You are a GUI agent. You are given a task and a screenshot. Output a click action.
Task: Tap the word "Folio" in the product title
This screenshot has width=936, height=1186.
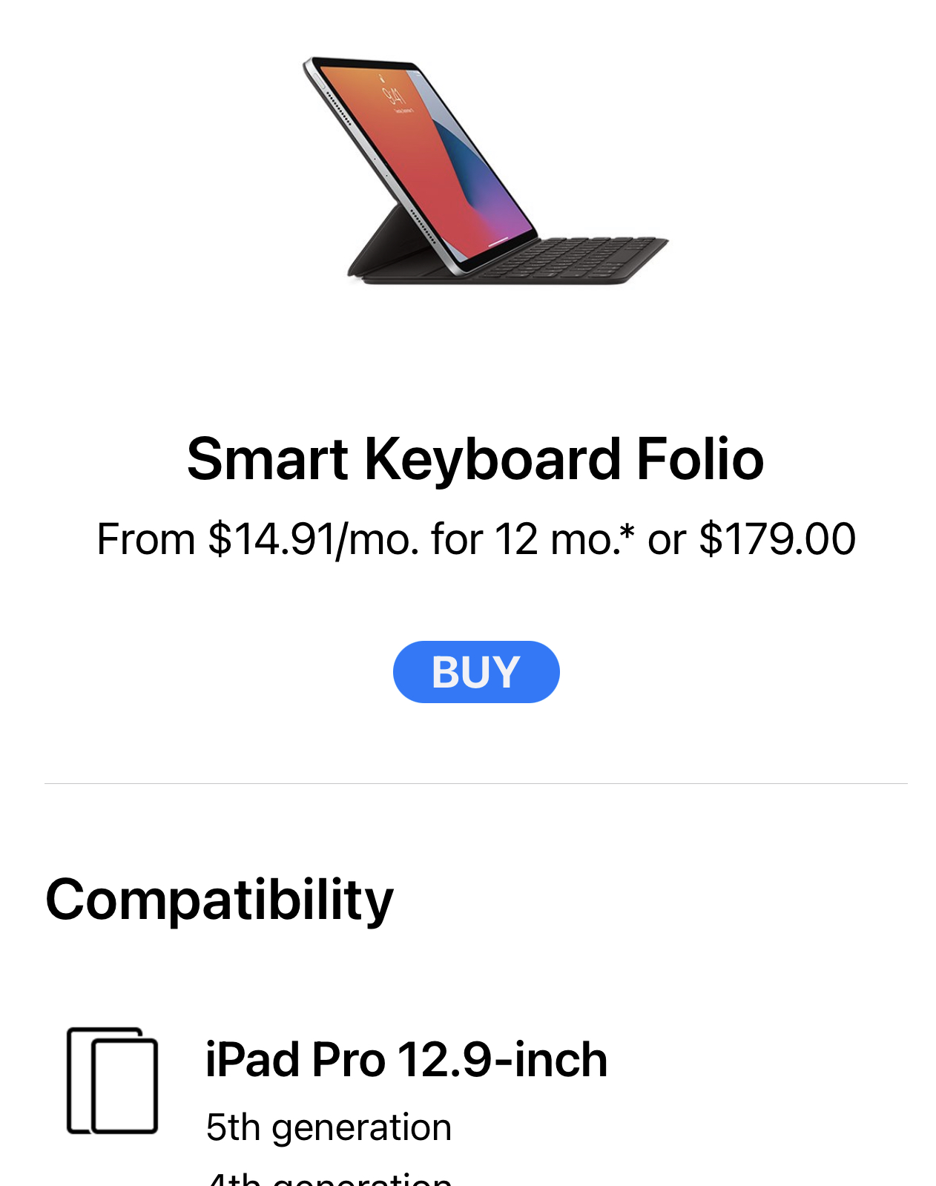click(x=700, y=459)
